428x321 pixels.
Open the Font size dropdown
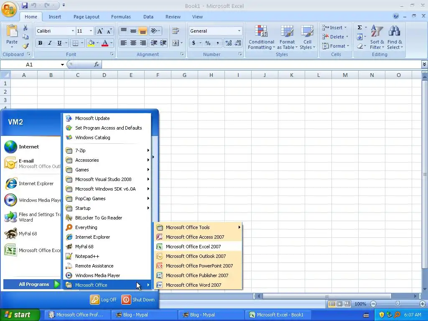point(91,31)
